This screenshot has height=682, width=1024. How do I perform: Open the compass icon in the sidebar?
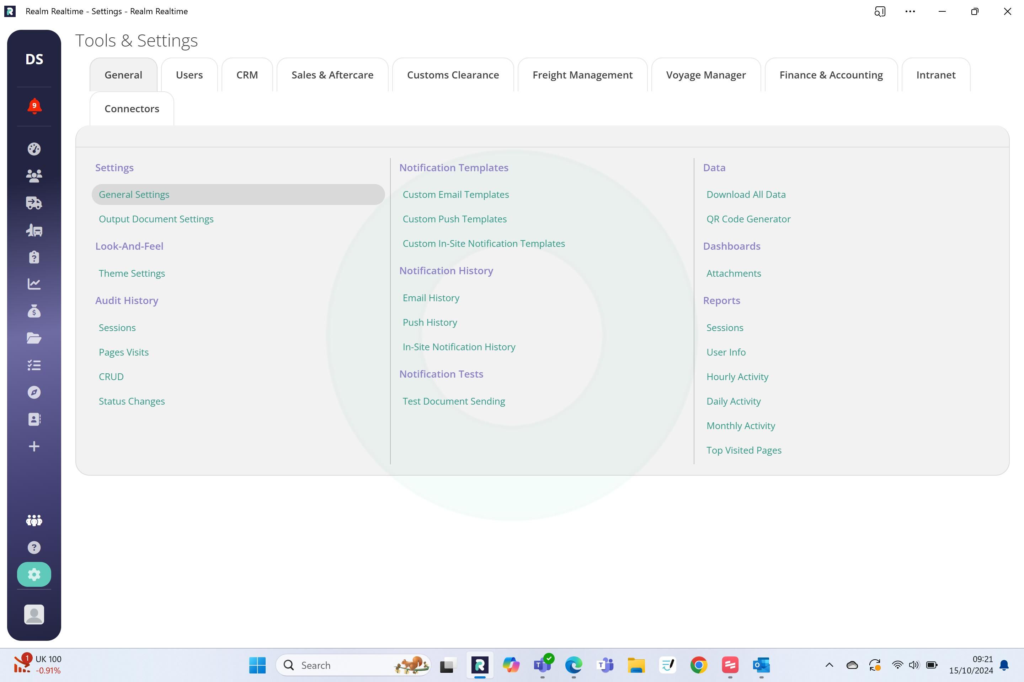pos(34,392)
